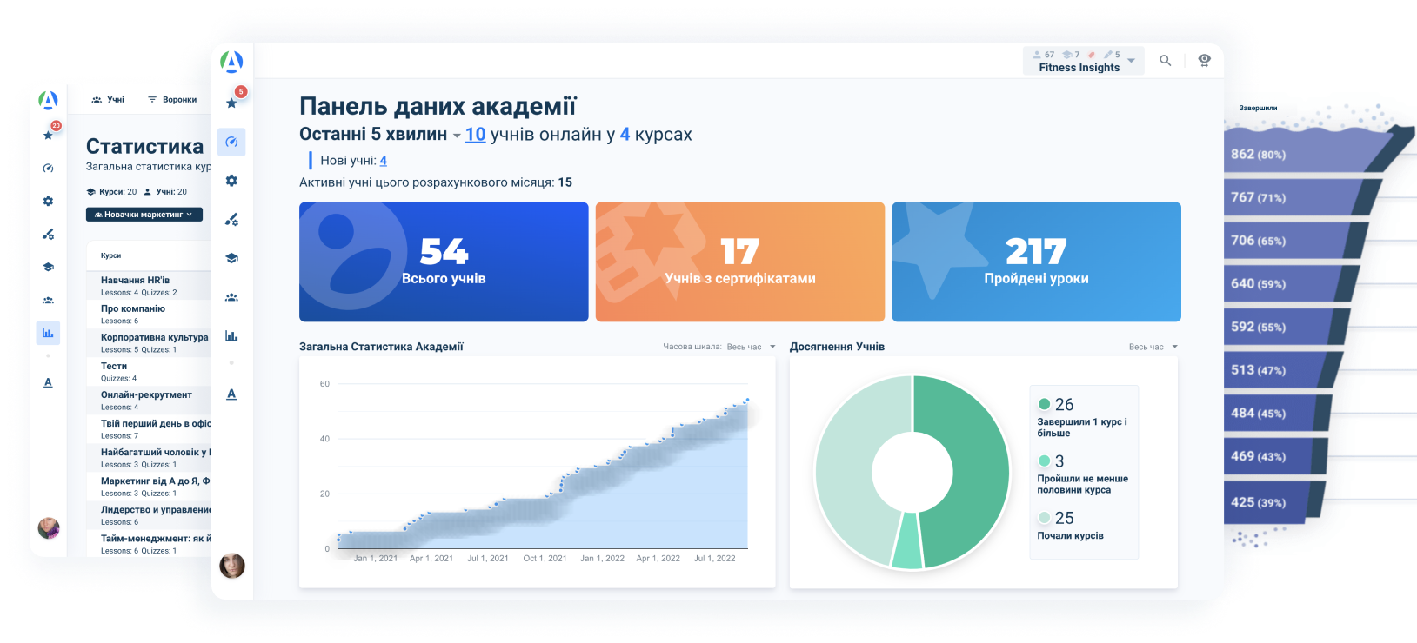This screenshot has width=1417, height=643.
Task: Open the design brush icon in main sidebar
Action: point(231,220)
